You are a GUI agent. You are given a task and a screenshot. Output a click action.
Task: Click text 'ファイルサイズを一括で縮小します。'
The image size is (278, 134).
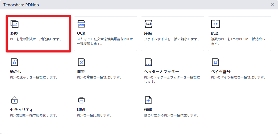172,39
